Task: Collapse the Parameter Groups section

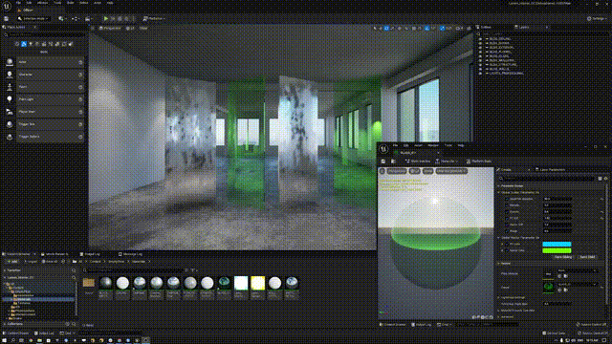Action: (499, 186)
